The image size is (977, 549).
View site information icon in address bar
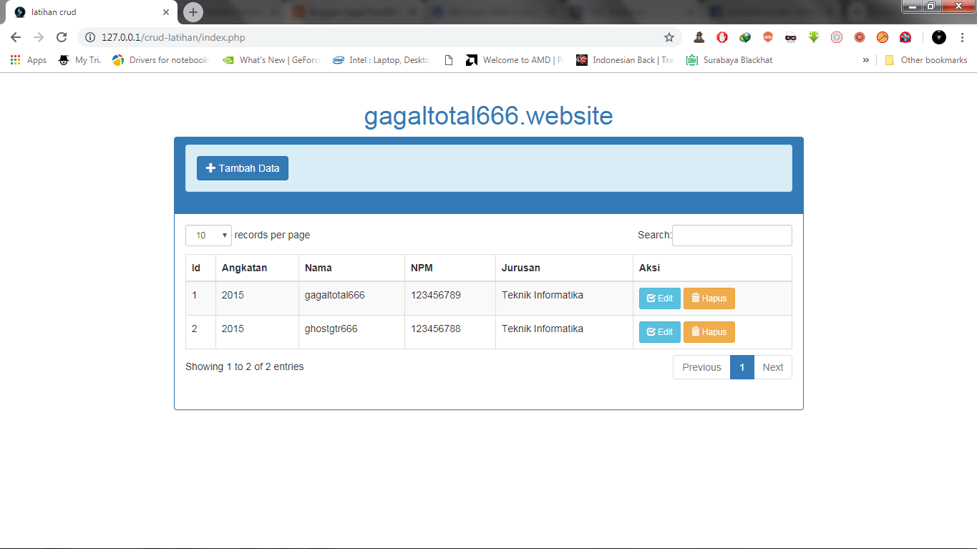tap(90, 37)
